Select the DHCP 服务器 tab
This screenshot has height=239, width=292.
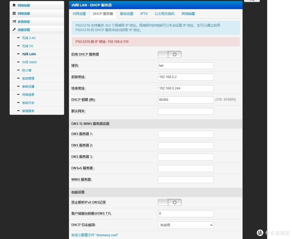(x=103, y=14)
